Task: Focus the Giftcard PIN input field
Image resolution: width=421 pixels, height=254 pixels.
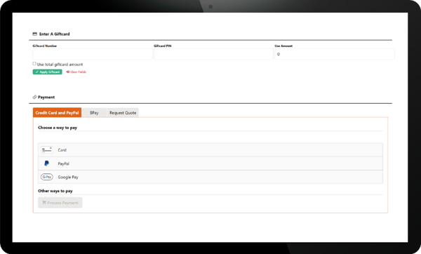Action: coord(213,54)
